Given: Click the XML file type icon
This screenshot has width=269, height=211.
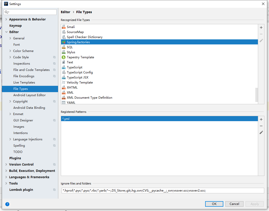Looking at the screenshot, I should [x=64, y=93].
